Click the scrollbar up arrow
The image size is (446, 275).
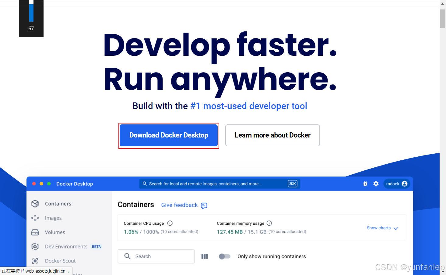pyautogui.click(x=443, y=3)
